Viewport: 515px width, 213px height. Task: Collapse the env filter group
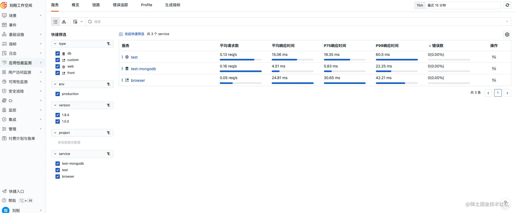55,84
